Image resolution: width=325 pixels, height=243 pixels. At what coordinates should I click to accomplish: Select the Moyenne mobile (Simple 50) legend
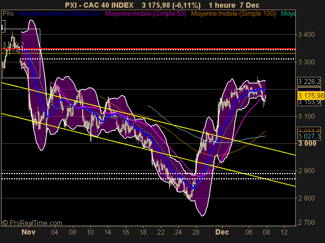145,14
